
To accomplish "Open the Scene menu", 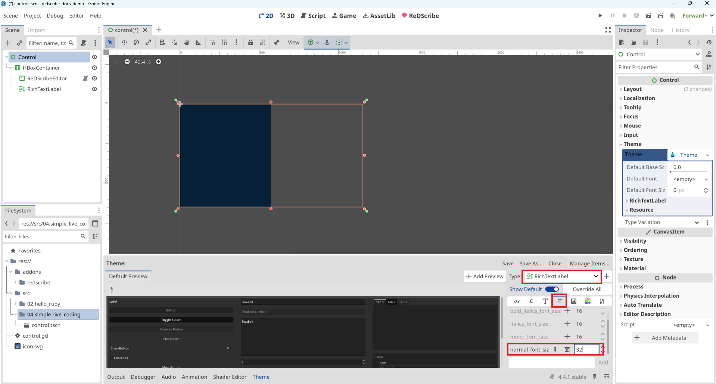I will coord(10,16).
